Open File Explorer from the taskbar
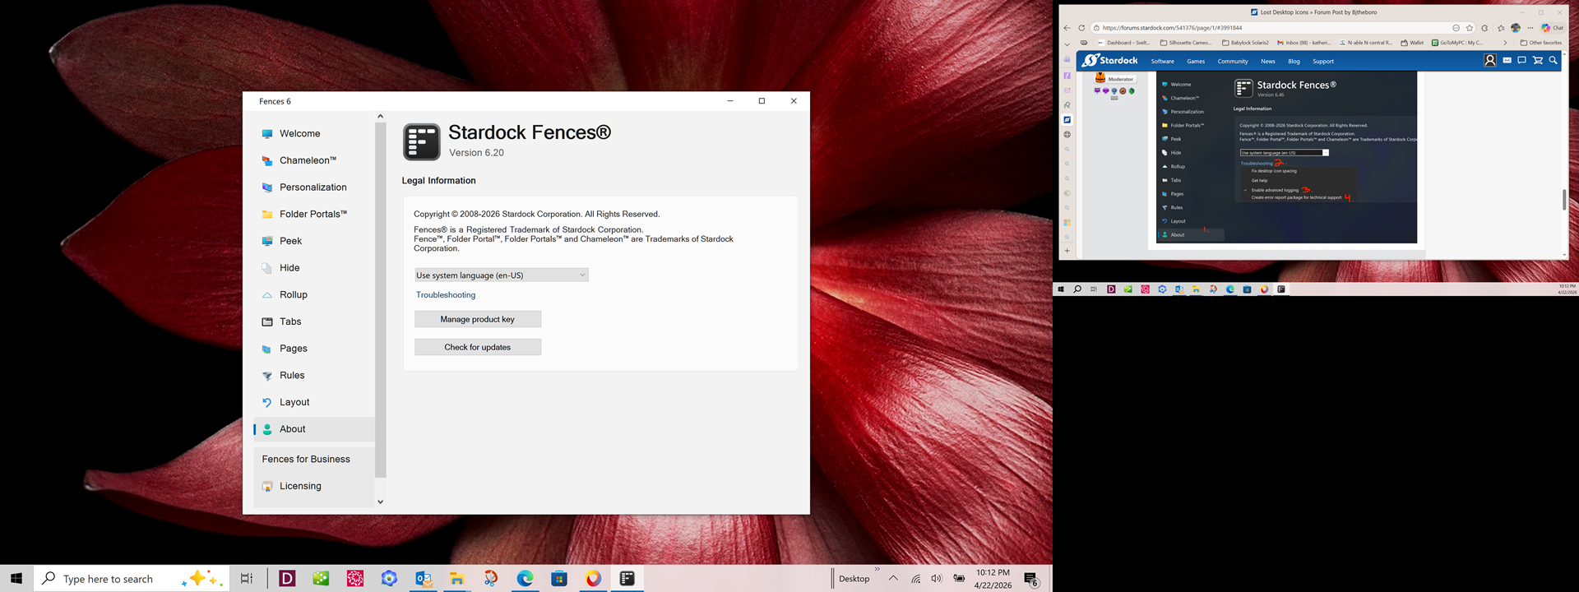Image resolution: width=1579 pixels, height=592 pixels. [x=456, y=579]
